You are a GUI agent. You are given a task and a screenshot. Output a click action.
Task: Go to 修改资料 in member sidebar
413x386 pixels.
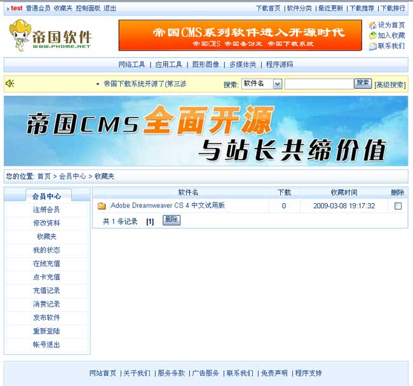(x=46, y=223)
